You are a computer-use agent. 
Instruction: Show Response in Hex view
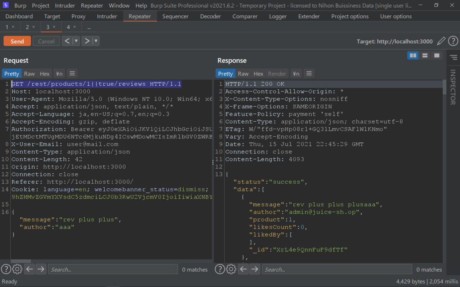[259, 73]
